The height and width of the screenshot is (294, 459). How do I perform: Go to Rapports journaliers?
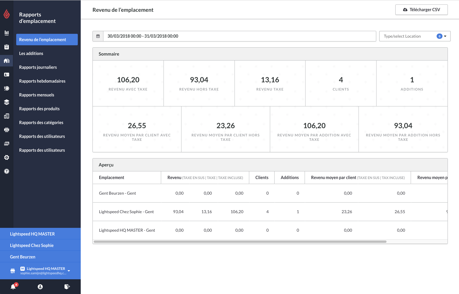point(38,67)
